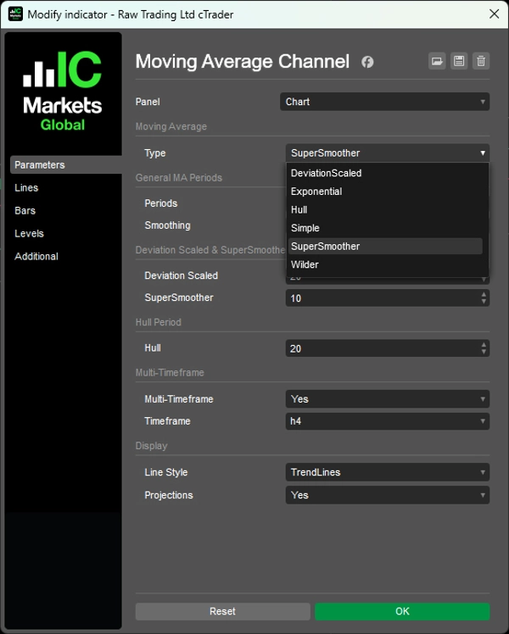The image size is (509, 634).
Task: Click the load preset folder icon
Action: [437, 61]
